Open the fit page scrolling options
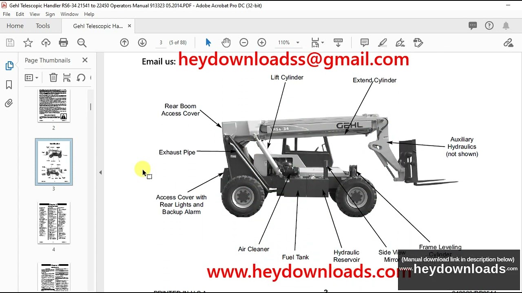 (x=317, y=43)
